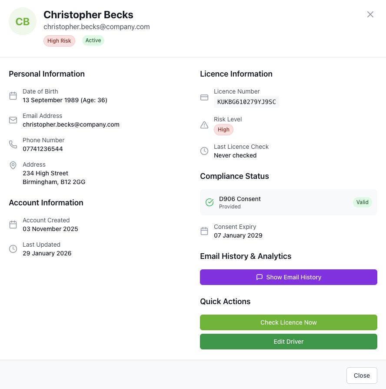
Task: Click the CB avatar circle
Action: pos(23,21)
